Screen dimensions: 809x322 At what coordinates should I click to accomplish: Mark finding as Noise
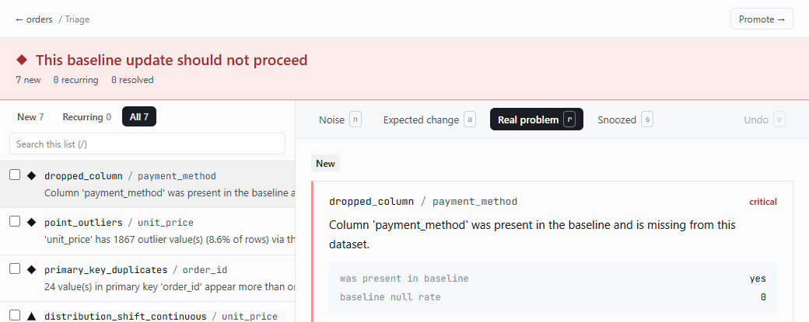(340, 119)
